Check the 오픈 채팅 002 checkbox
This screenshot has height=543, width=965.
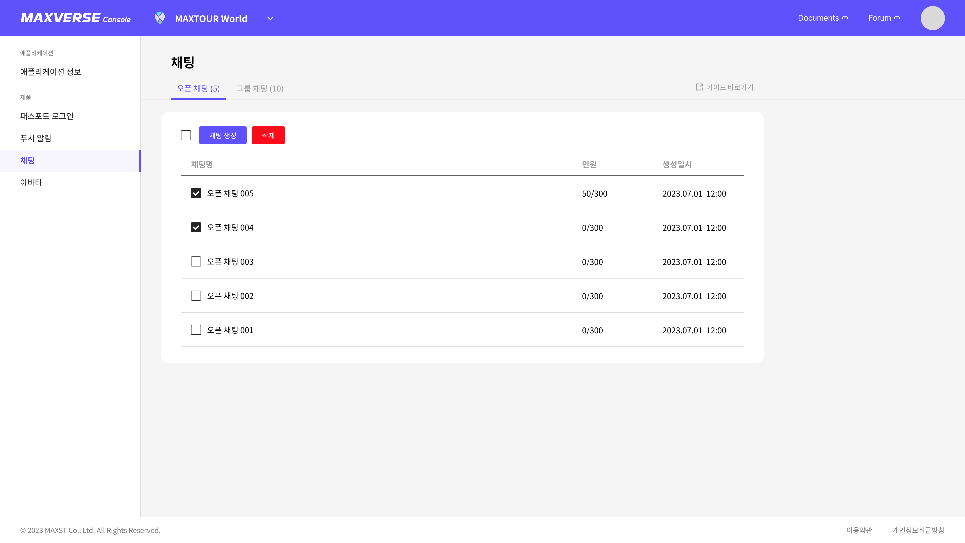click(x=196, y=296)
